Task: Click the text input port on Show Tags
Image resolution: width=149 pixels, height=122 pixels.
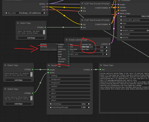Action: [x=100, y=69]
